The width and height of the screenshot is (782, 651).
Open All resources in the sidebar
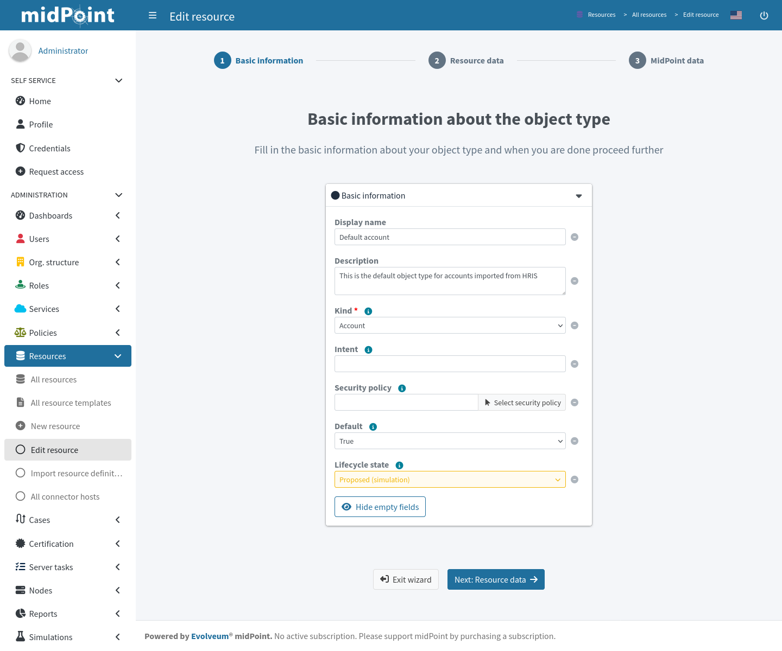pos(54,380)
